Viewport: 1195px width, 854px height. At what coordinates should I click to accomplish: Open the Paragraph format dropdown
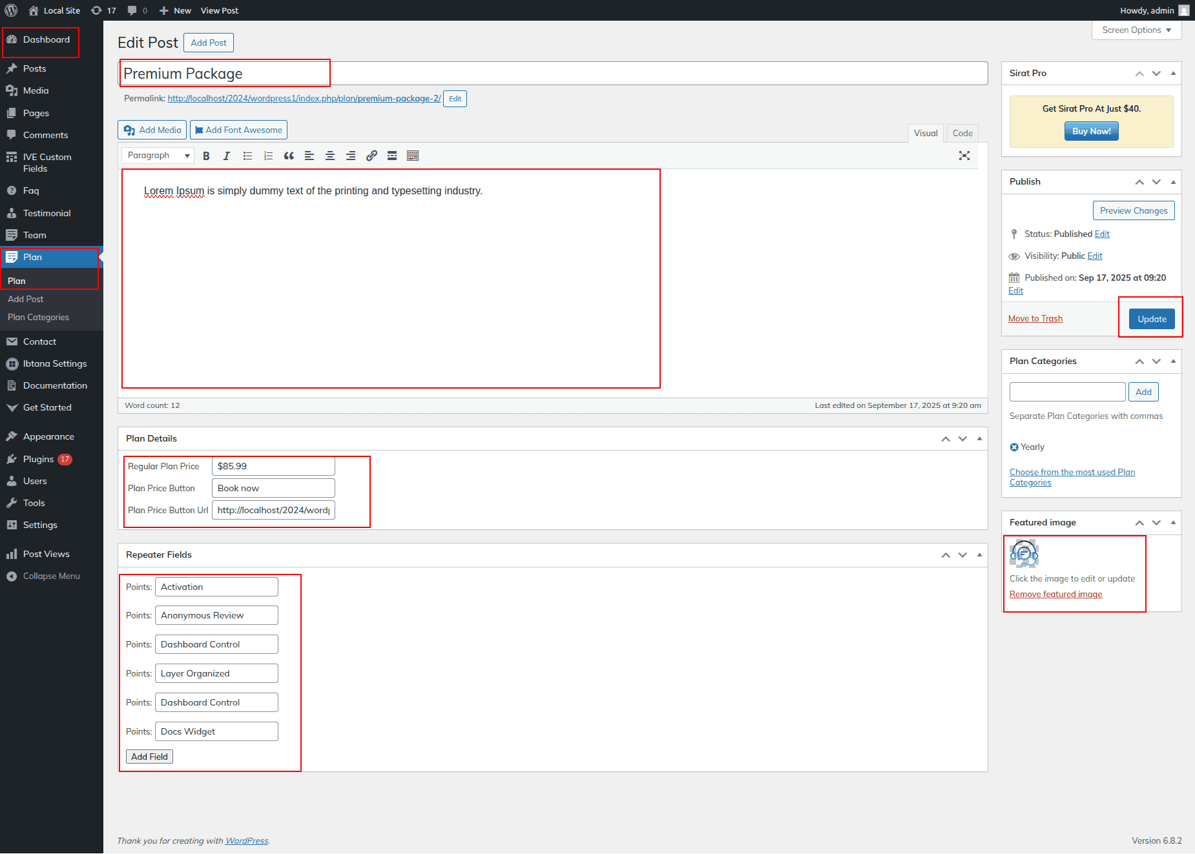(158, 156)
